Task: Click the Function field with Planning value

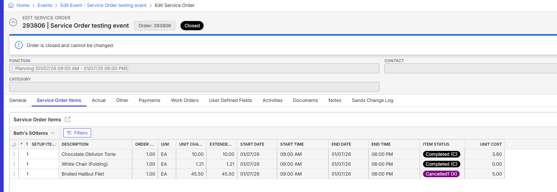Action: tap(194, 68)
